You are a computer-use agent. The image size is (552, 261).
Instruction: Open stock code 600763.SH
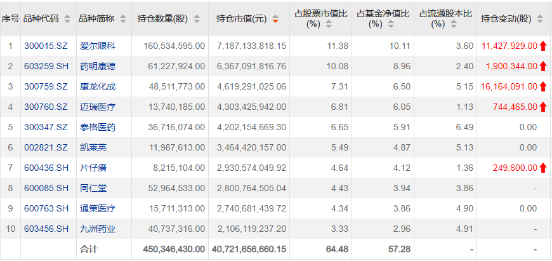(46, 209)
